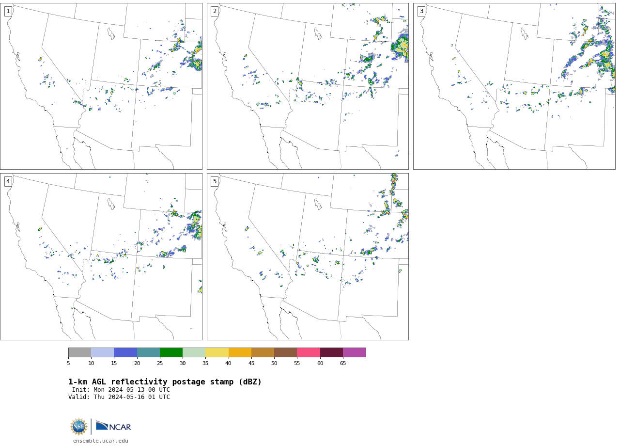Click the colorbar tick label '35'
The image size is (620, 446).
pyautogui.click(x=205, y=364)
